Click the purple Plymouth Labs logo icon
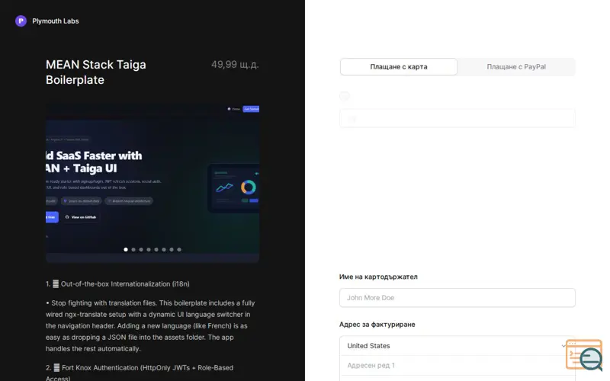Screen dimensions: 610x381 pyautogui.click(x=21, y=21)
